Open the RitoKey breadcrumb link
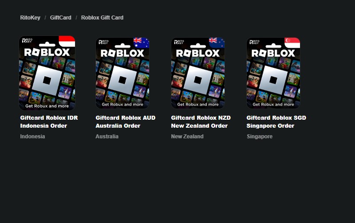This screenshot has width=355, height=223. (x=30, y=18)
